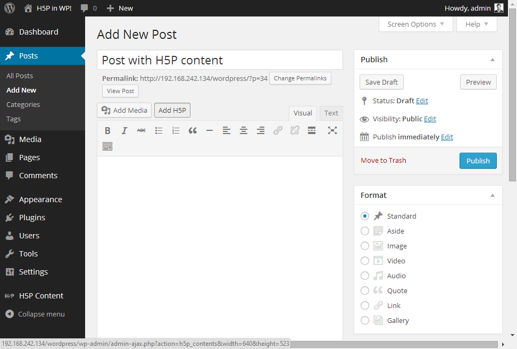
Task: Select the Standard post format
Action: tap(365, 216)
